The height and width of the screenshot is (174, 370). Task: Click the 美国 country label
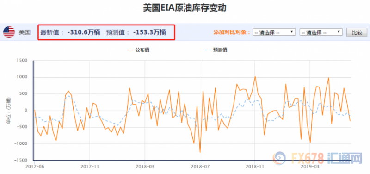25,32
